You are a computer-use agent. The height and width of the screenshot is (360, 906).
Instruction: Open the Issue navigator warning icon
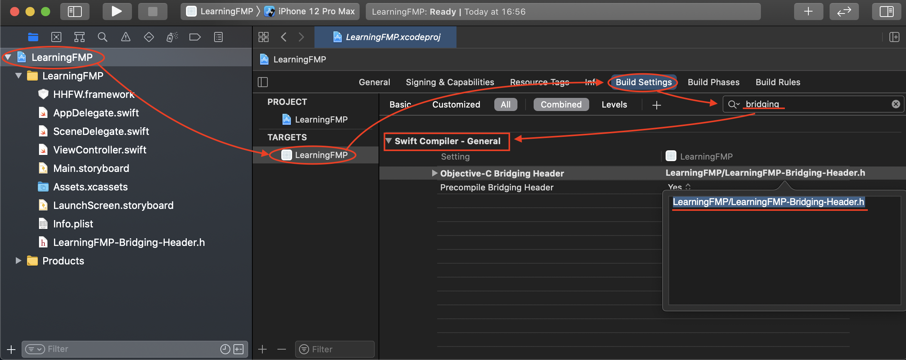click(126, 37)
